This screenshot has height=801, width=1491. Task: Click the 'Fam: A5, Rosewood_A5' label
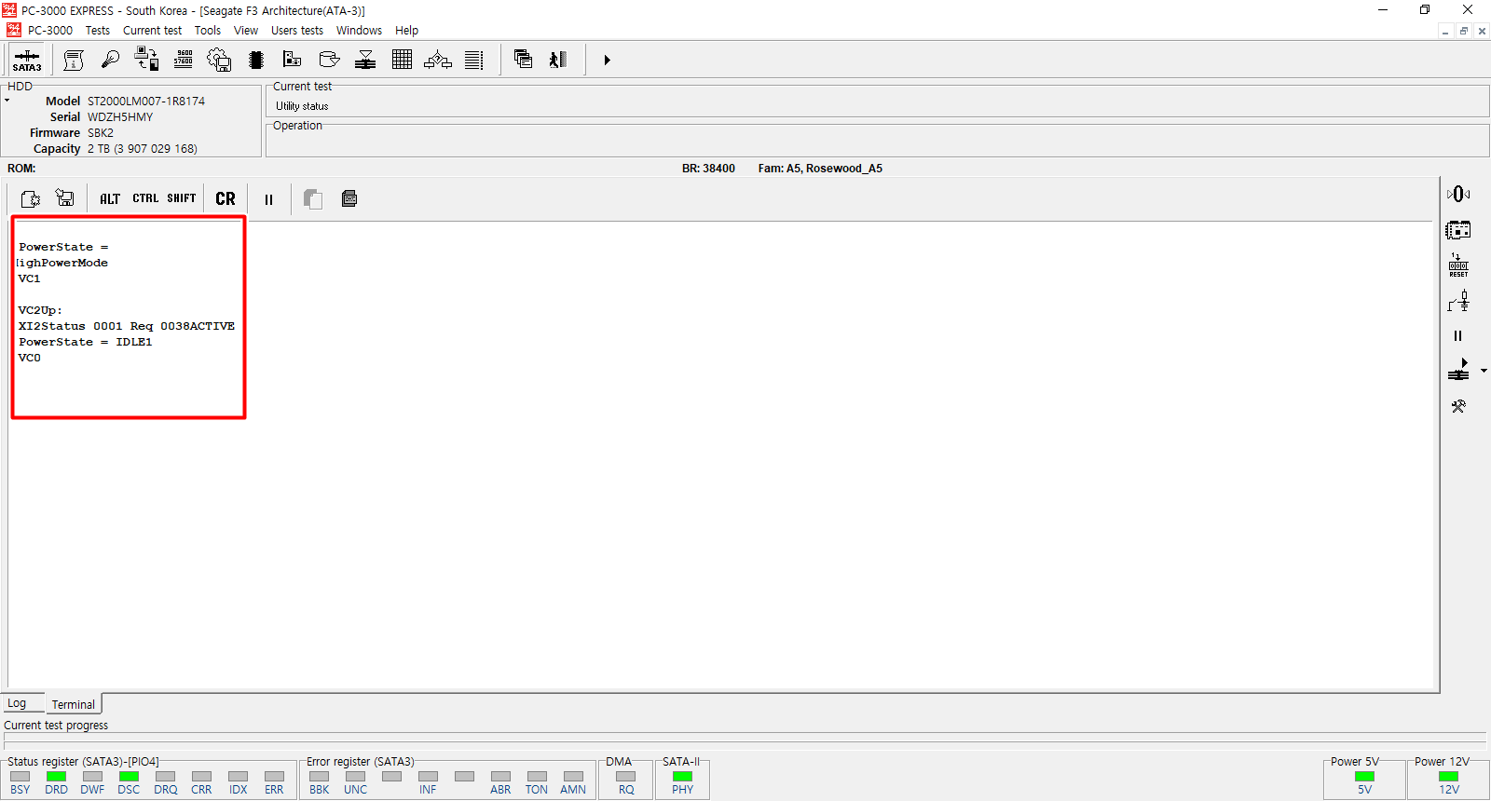820,169
